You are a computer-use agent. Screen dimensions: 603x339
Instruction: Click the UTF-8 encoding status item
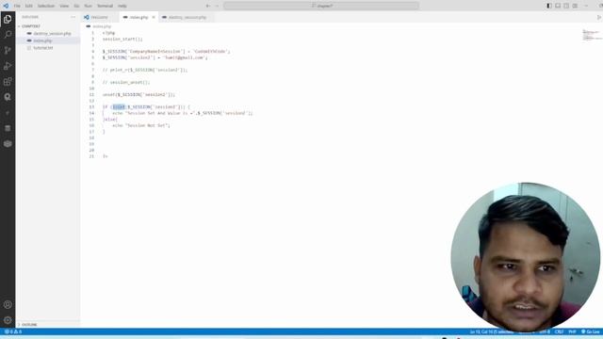click(x=545, y=331)
